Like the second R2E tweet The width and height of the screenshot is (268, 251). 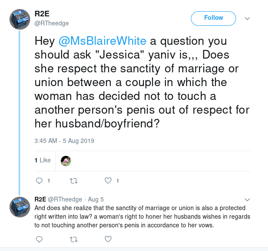pos(108,239)
